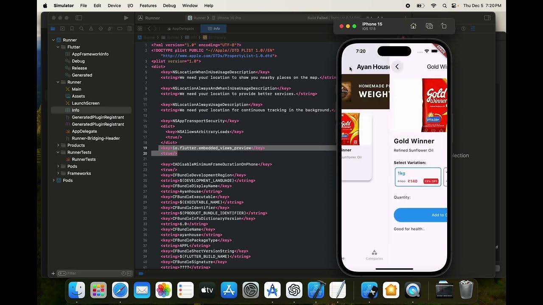Screen dimensions: 543x305
Task: Click the add (+) button in navigator bottom
Action: (x=53, y=273)
